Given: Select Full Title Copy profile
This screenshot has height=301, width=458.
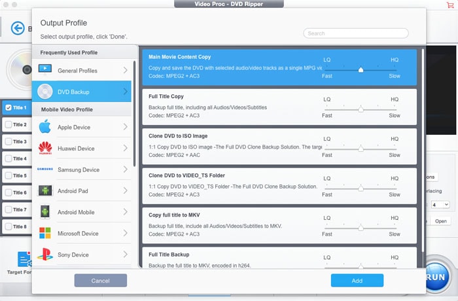Looking at the screenshot, I should (x=279, y=107).
